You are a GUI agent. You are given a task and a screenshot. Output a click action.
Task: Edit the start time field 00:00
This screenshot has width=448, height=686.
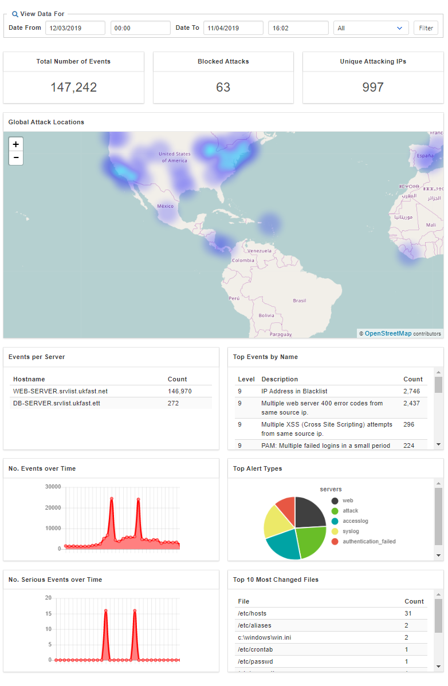140,28
